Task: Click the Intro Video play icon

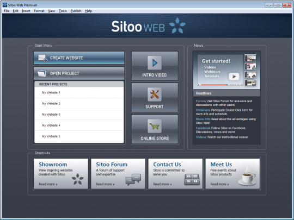Action: (x=155, y=62)
